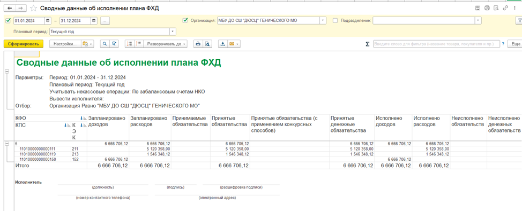Open the email send dropdown arrow

click(237, 44)
